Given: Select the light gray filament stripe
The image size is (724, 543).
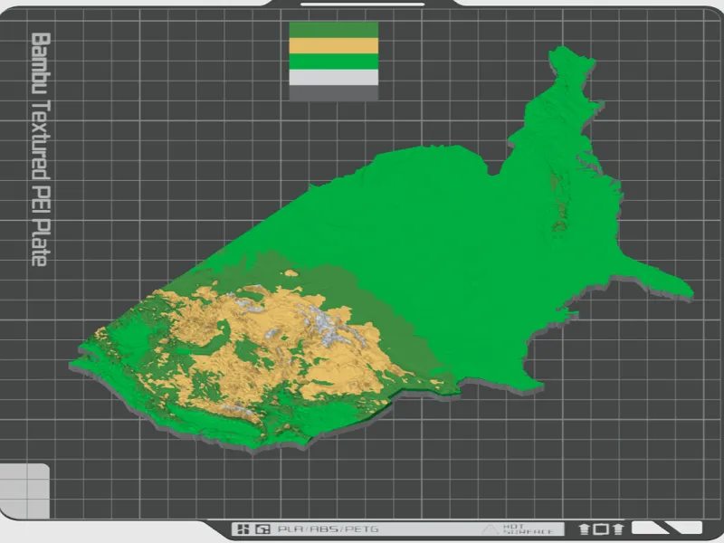Looking at the screenshot, I should (x=333, y=77).
